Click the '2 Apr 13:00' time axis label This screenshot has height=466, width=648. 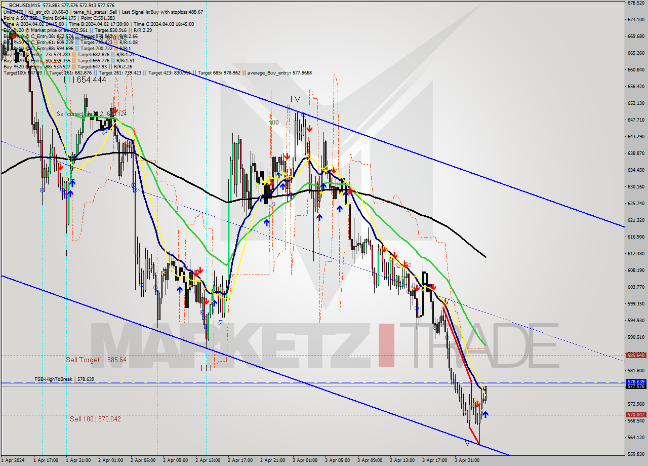tap(208, 461)
